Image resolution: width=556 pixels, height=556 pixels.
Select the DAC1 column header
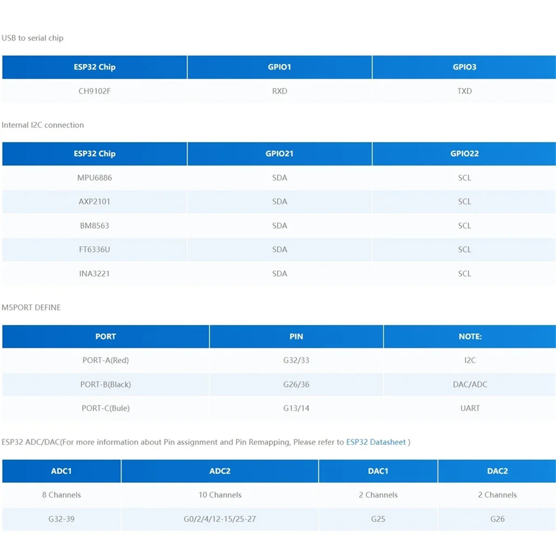pos(378,471)
